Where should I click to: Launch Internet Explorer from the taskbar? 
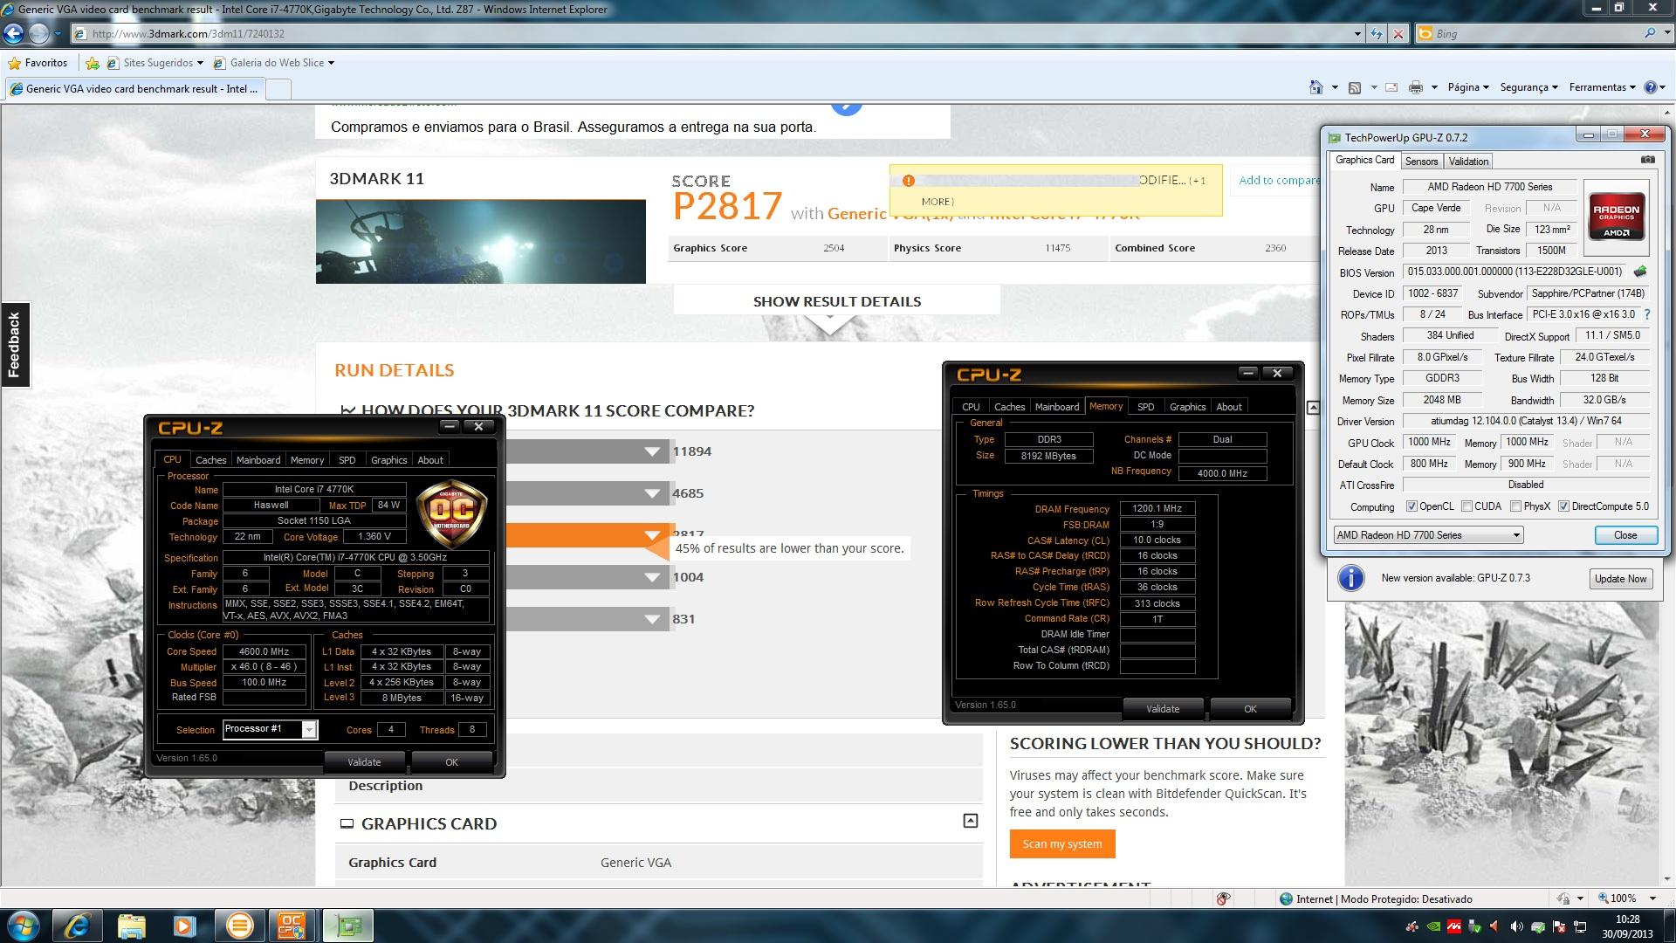[77, 926]
